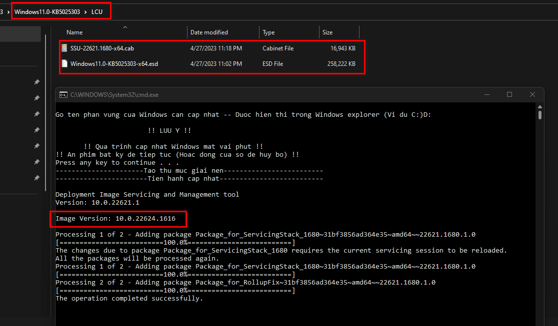Click the LCU breadcrumb segment
This screenshot has height=326, width=558.
coord(97,11)
